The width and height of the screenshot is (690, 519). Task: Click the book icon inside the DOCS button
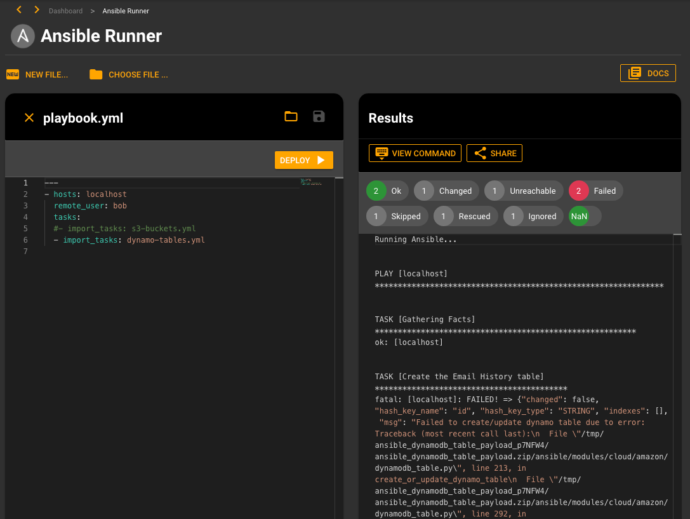point(635,72)
